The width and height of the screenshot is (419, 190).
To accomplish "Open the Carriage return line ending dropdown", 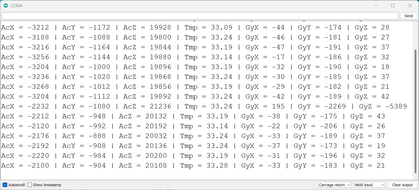I will 335,185.
